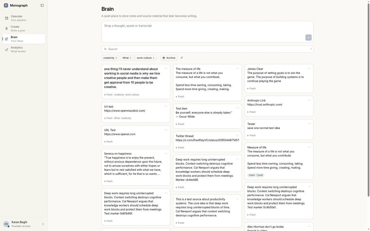This screenshot has height=231, width=370.
Task: Click the 'work culture' tag on first card
Action: (132, 95)
